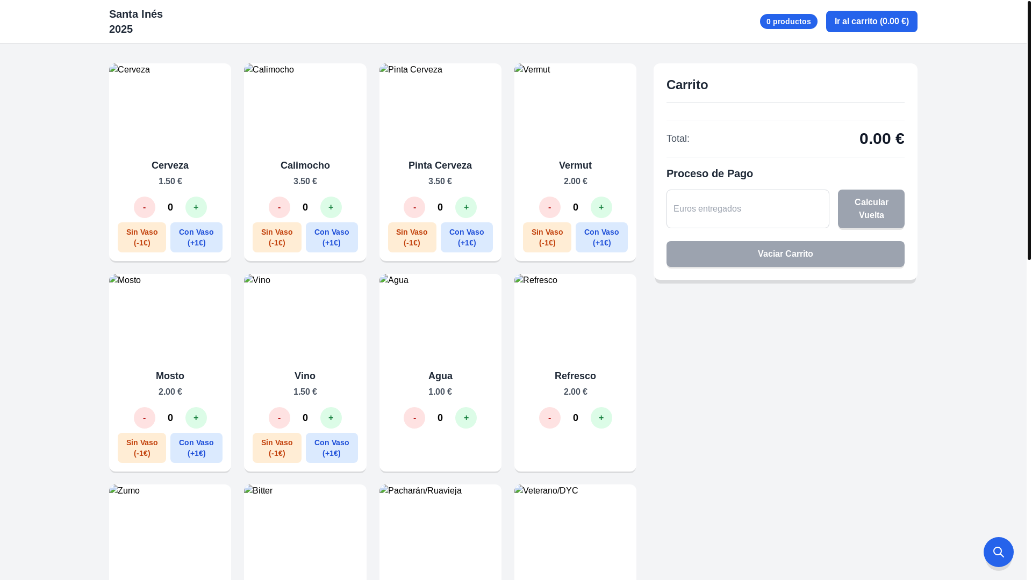This screenshot has height=580, width=1032.
Task: Click the Pacharán/Ruavieja product image
Action: [x=440, y=527]
